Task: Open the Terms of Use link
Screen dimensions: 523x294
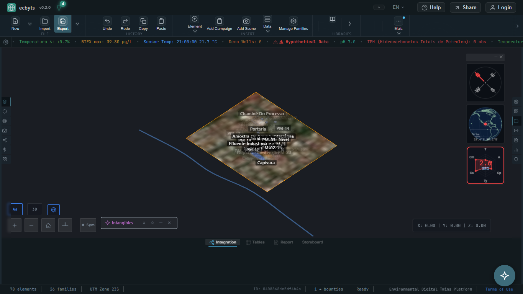Action: click(x=499, y=289)
